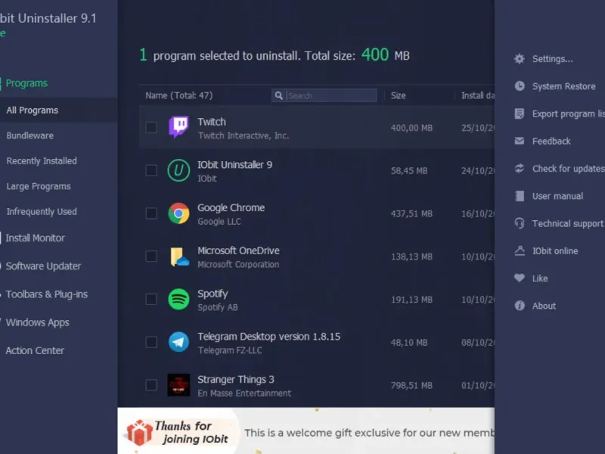Choose Feedback menu entry

[x=551, y=141]
